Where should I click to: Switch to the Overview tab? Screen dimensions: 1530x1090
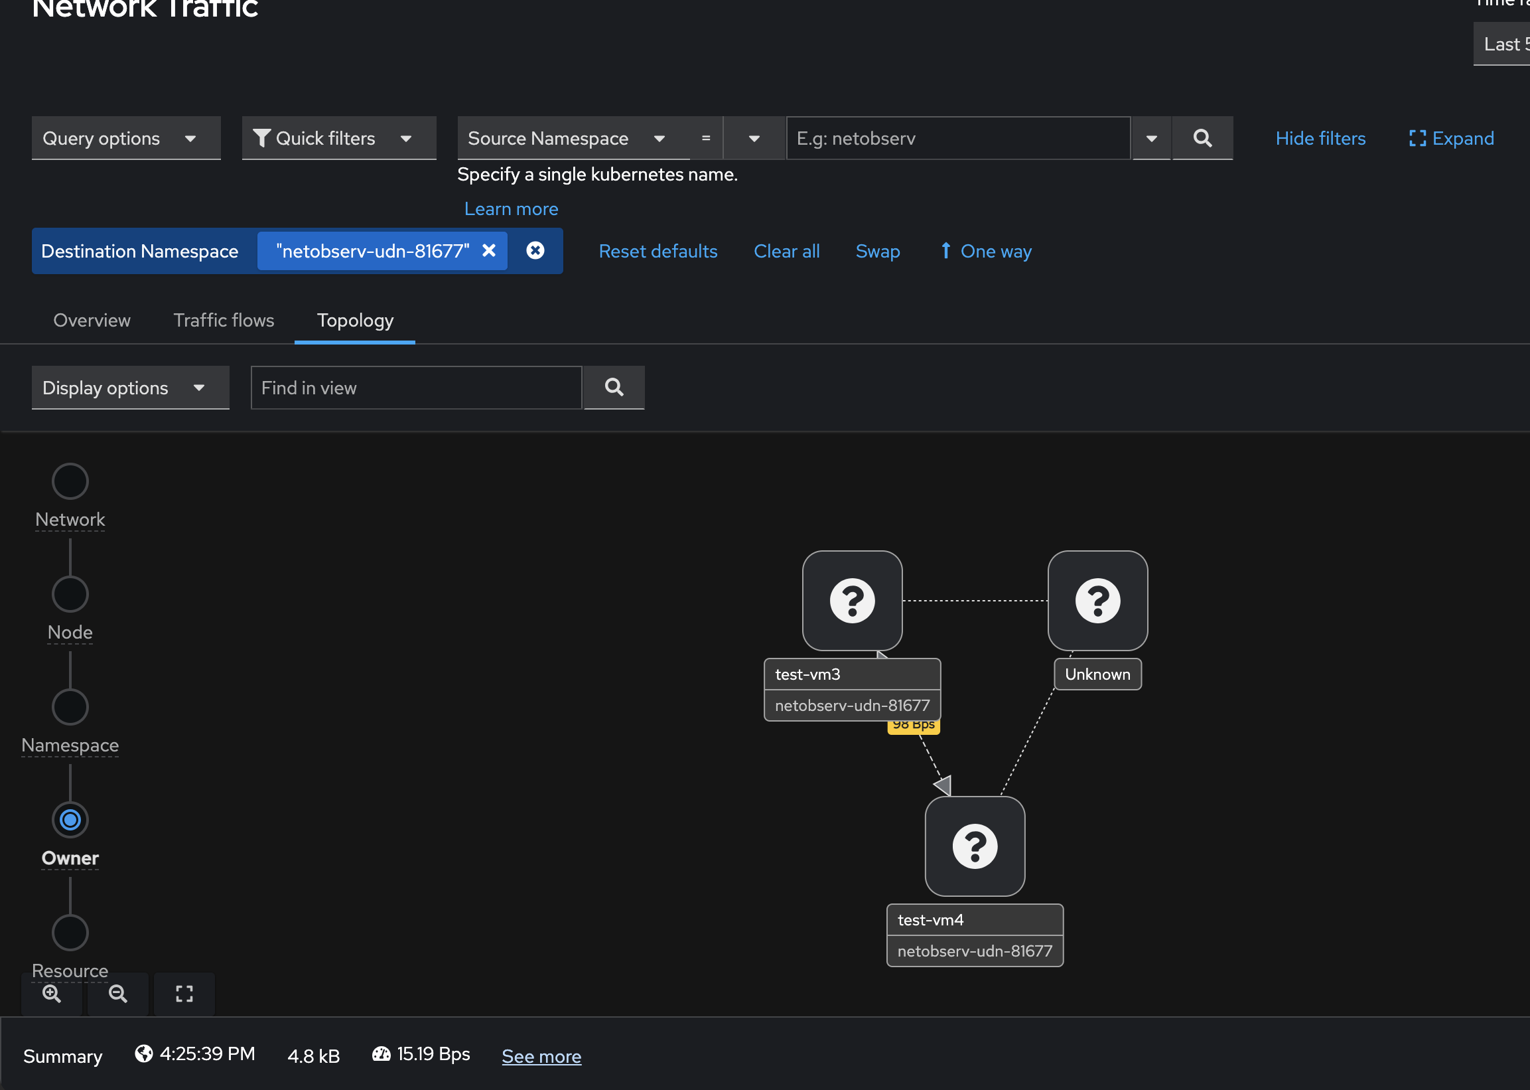92,320
